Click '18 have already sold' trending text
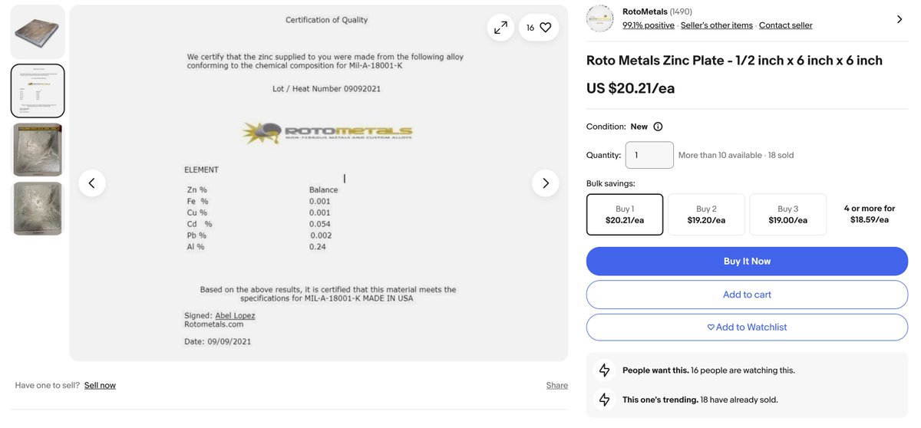The height and width of the screenshot is (428, 921). (739, 400)
